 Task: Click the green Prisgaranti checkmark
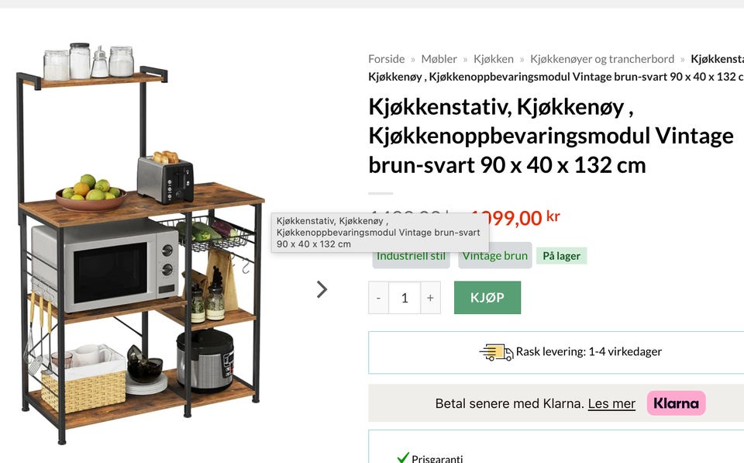[403, 458]
